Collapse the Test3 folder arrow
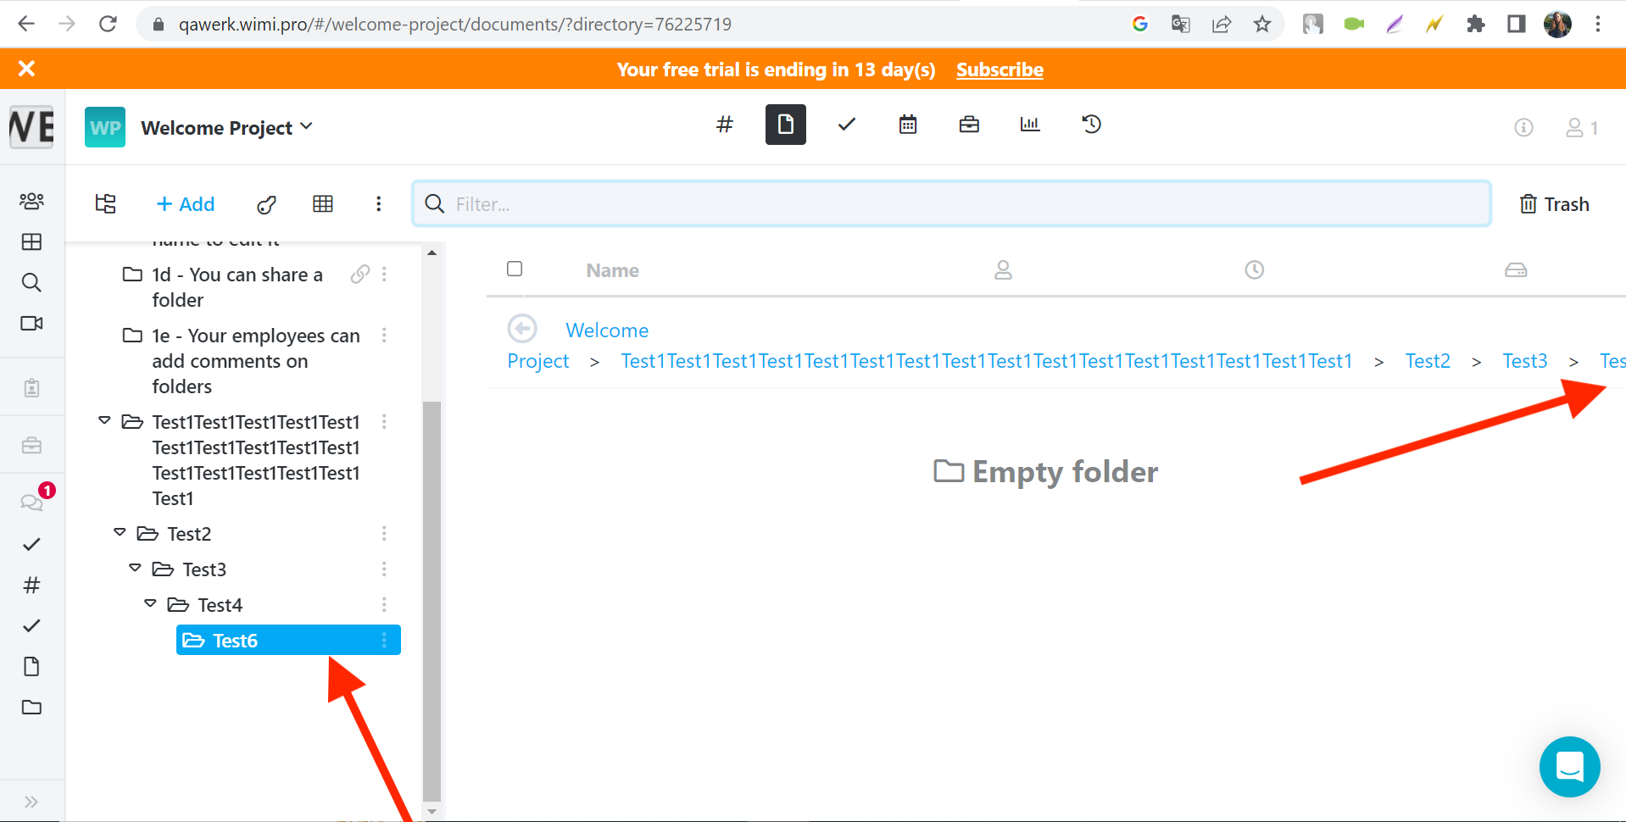 [x=135, y=568]
